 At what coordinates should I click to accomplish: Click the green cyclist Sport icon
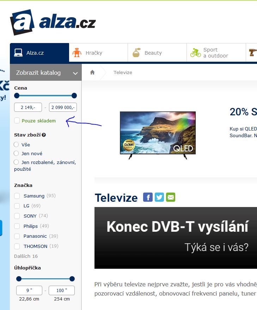(196, 53)
